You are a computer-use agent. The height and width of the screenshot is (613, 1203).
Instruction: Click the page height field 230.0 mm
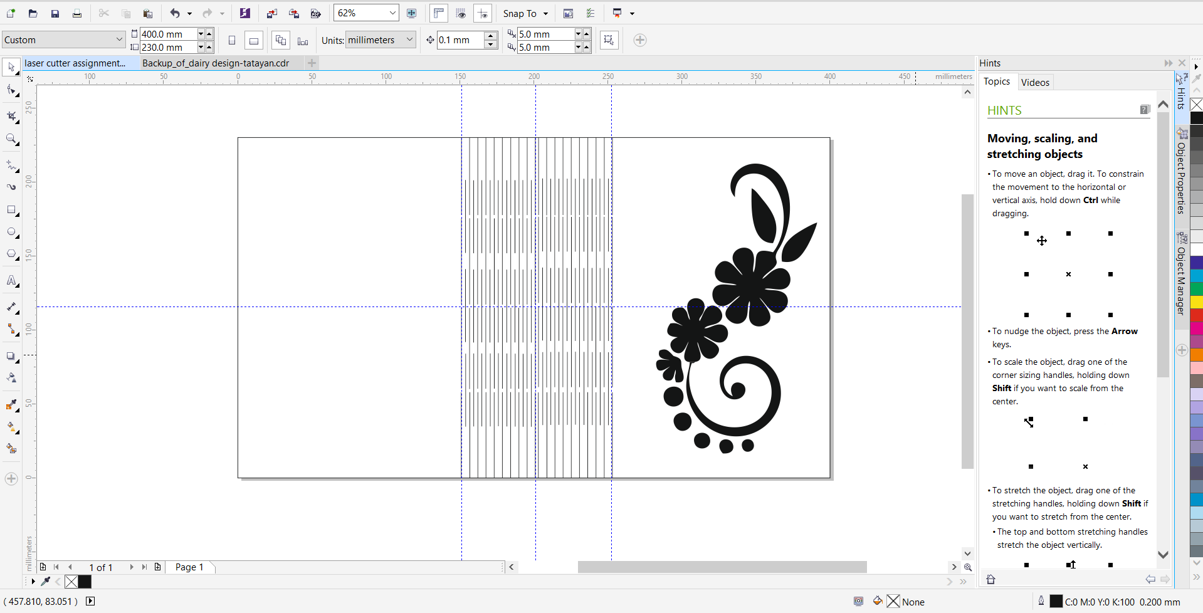[x=168, y=47]
